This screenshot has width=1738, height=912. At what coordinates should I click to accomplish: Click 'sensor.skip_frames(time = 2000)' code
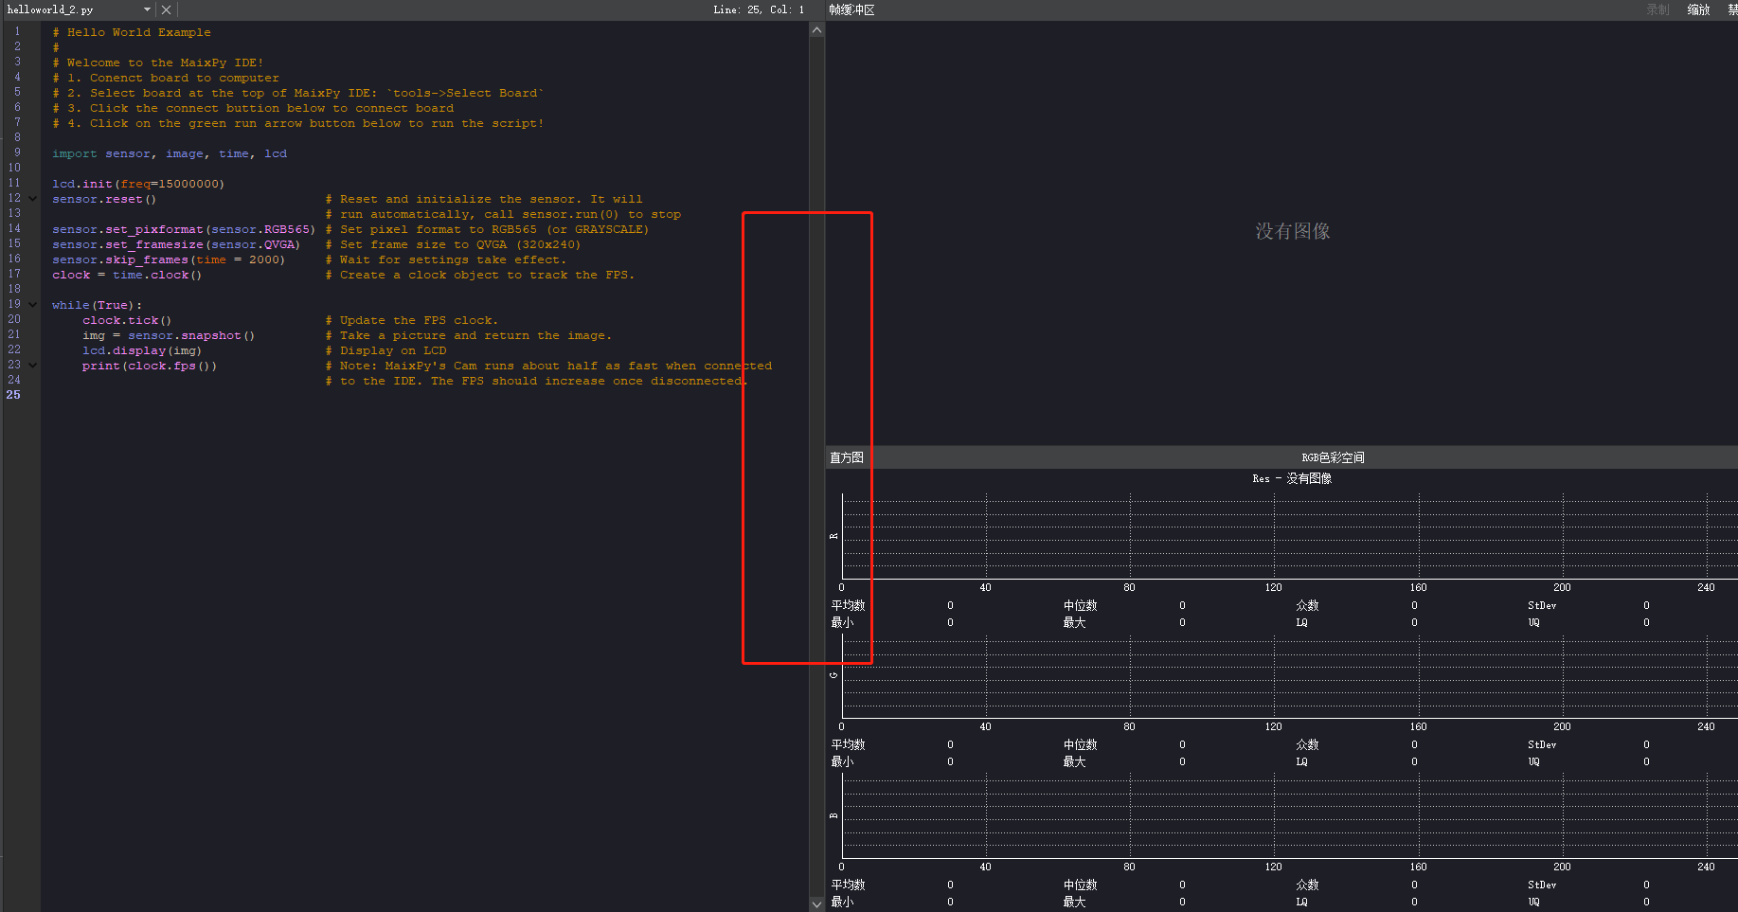coord(169,259)
